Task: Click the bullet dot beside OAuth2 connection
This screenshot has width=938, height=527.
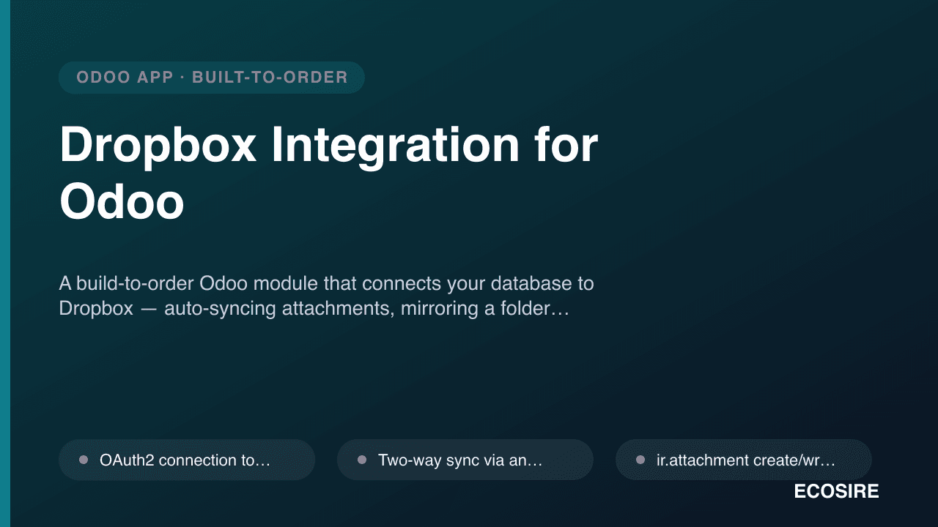Action: 84,460
